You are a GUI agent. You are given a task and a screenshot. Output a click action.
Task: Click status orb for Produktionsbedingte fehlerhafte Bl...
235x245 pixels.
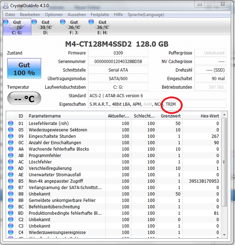click(x=11, y=213)
